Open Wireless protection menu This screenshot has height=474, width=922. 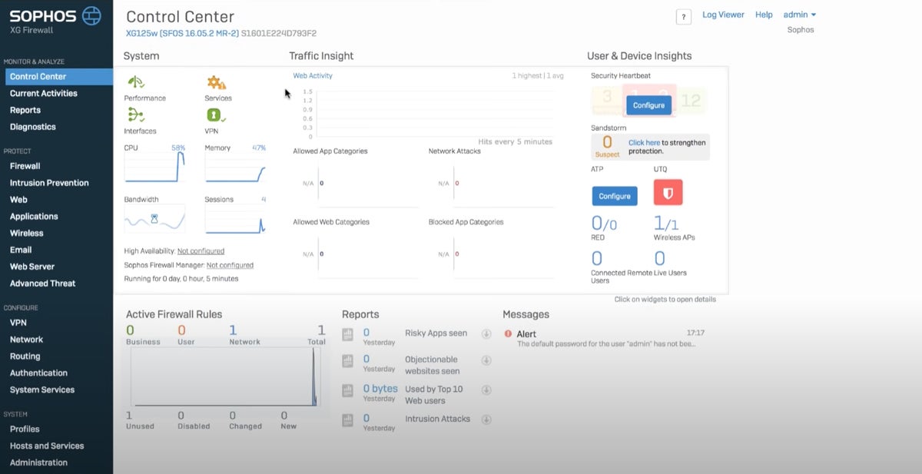[x=26, y=234]
